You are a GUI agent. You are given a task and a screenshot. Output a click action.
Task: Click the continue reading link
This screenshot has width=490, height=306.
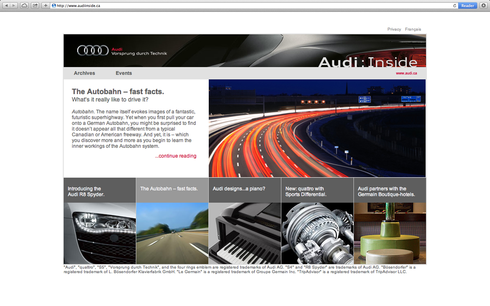tap(176, 156)
